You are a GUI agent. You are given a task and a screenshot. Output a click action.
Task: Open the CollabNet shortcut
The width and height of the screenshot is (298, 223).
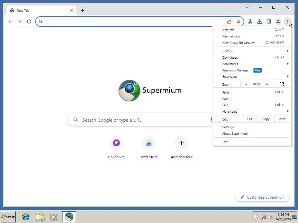pos(116,148)
